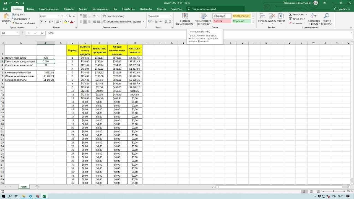Open Сортировка и фильтр menu
Screen dimensions: 354x199
314,19
